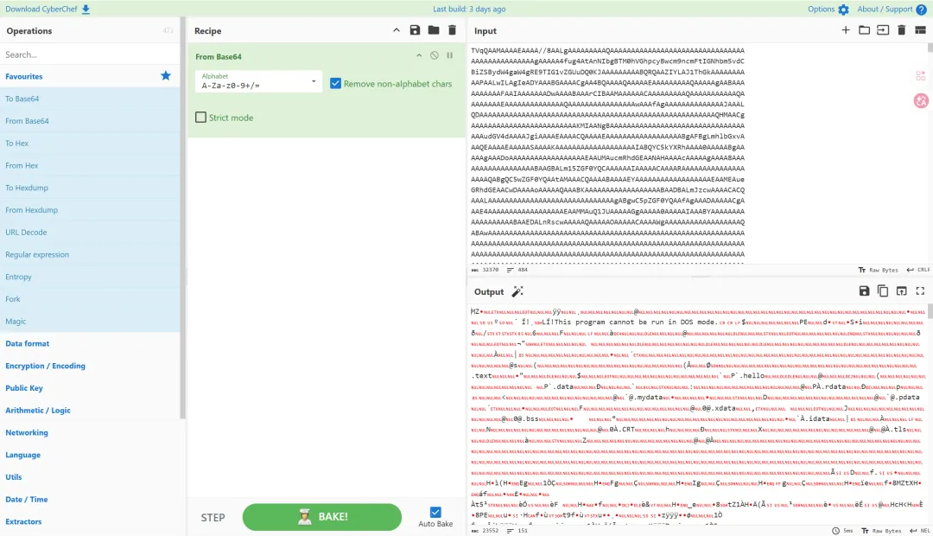Viewport: 933px width, 536px height.
Task: Enable Strict mode checkbox
Action: click(201, 118)
